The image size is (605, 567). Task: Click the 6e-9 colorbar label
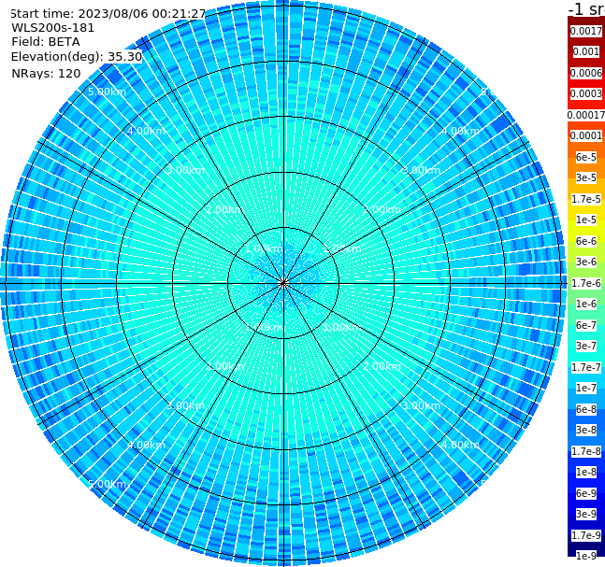tap(586, 493)
